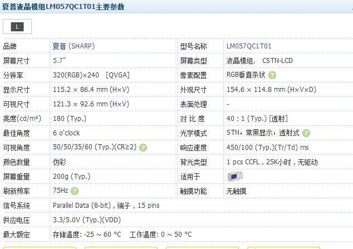Click the 适用于 label

[x=190, y=177]
